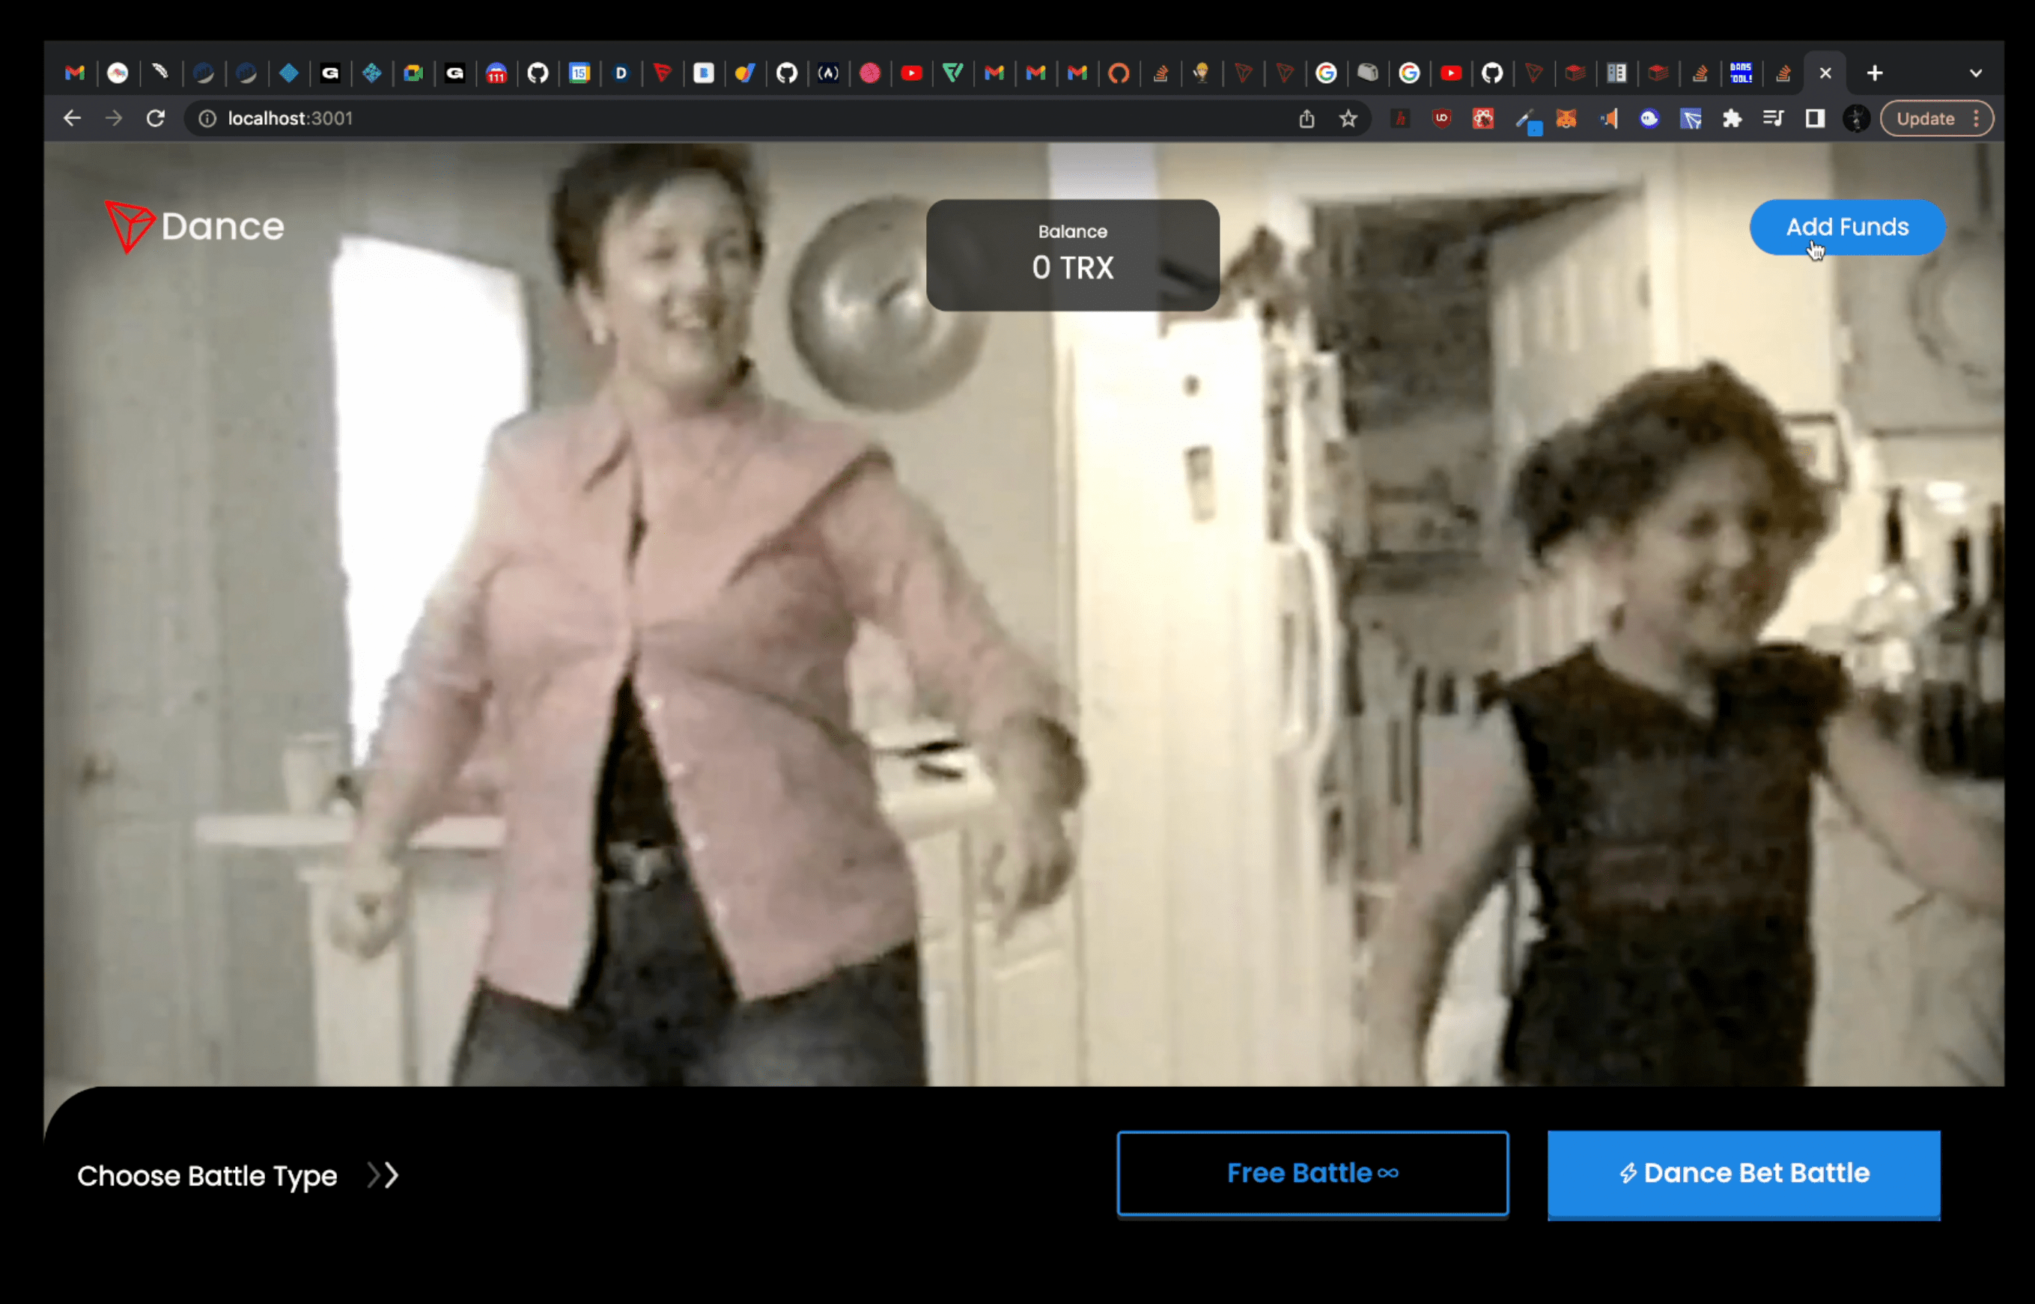Click the Tron Dance logo icon

[129, 226]
